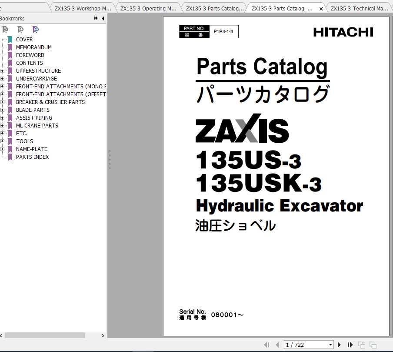The image size is (393, 352).
Task: Click the next page arrow icon
Action: pos(339,345)
